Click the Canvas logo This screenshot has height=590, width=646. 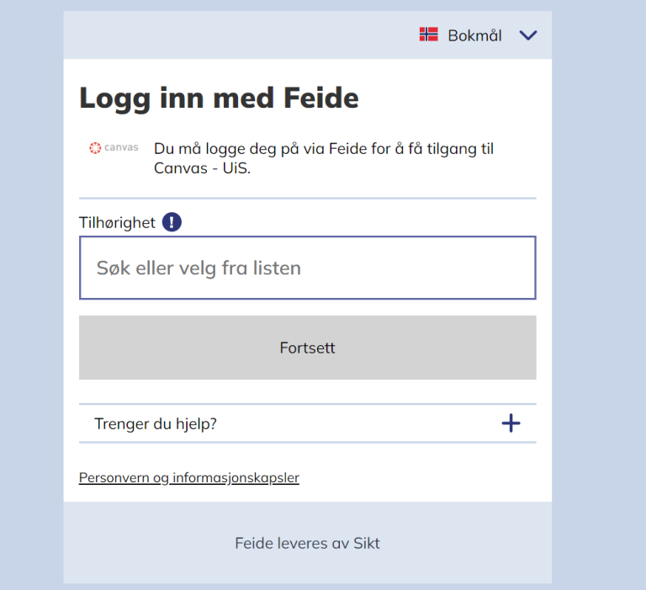coord(114,148)
